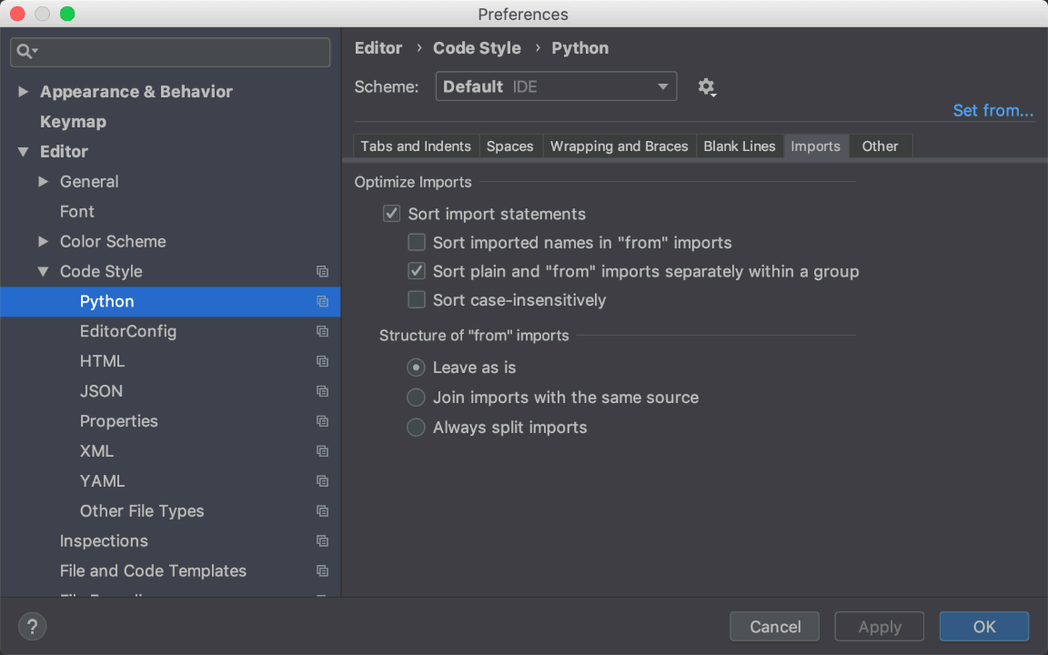Click the copy icon next to HTML
This screenshot has width=1048, height=655.
(x=322, y=361)
